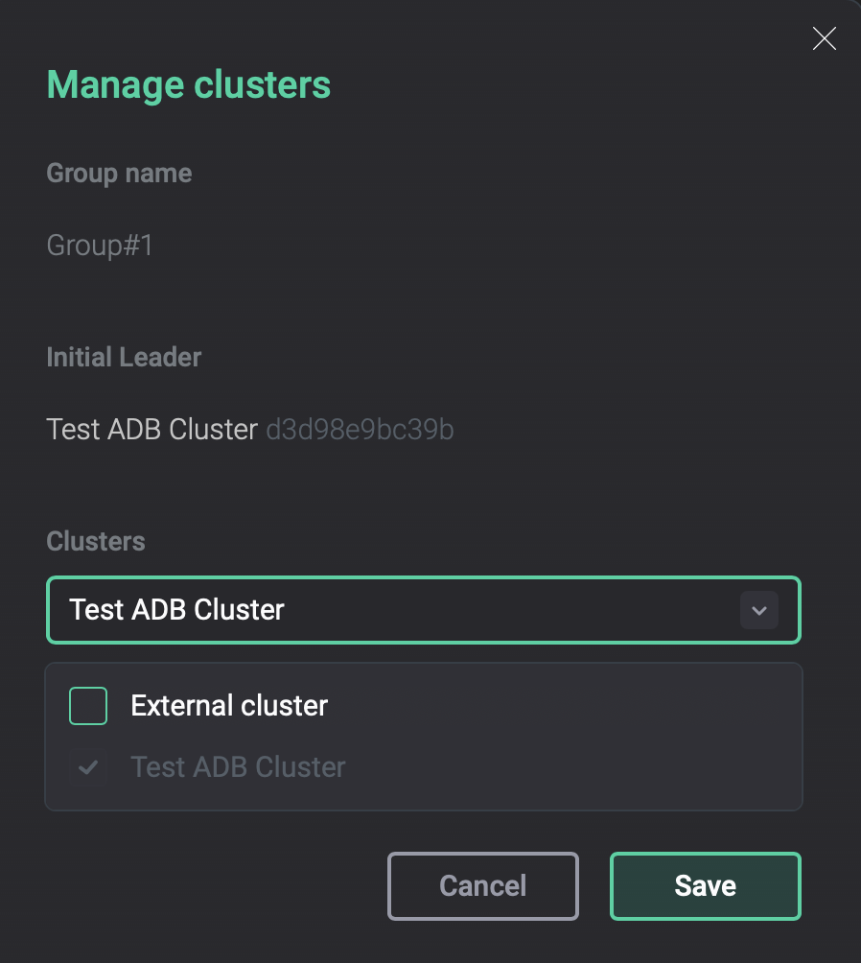Click the Initial Leader label

pyautogui.click(x=124, y=357)
